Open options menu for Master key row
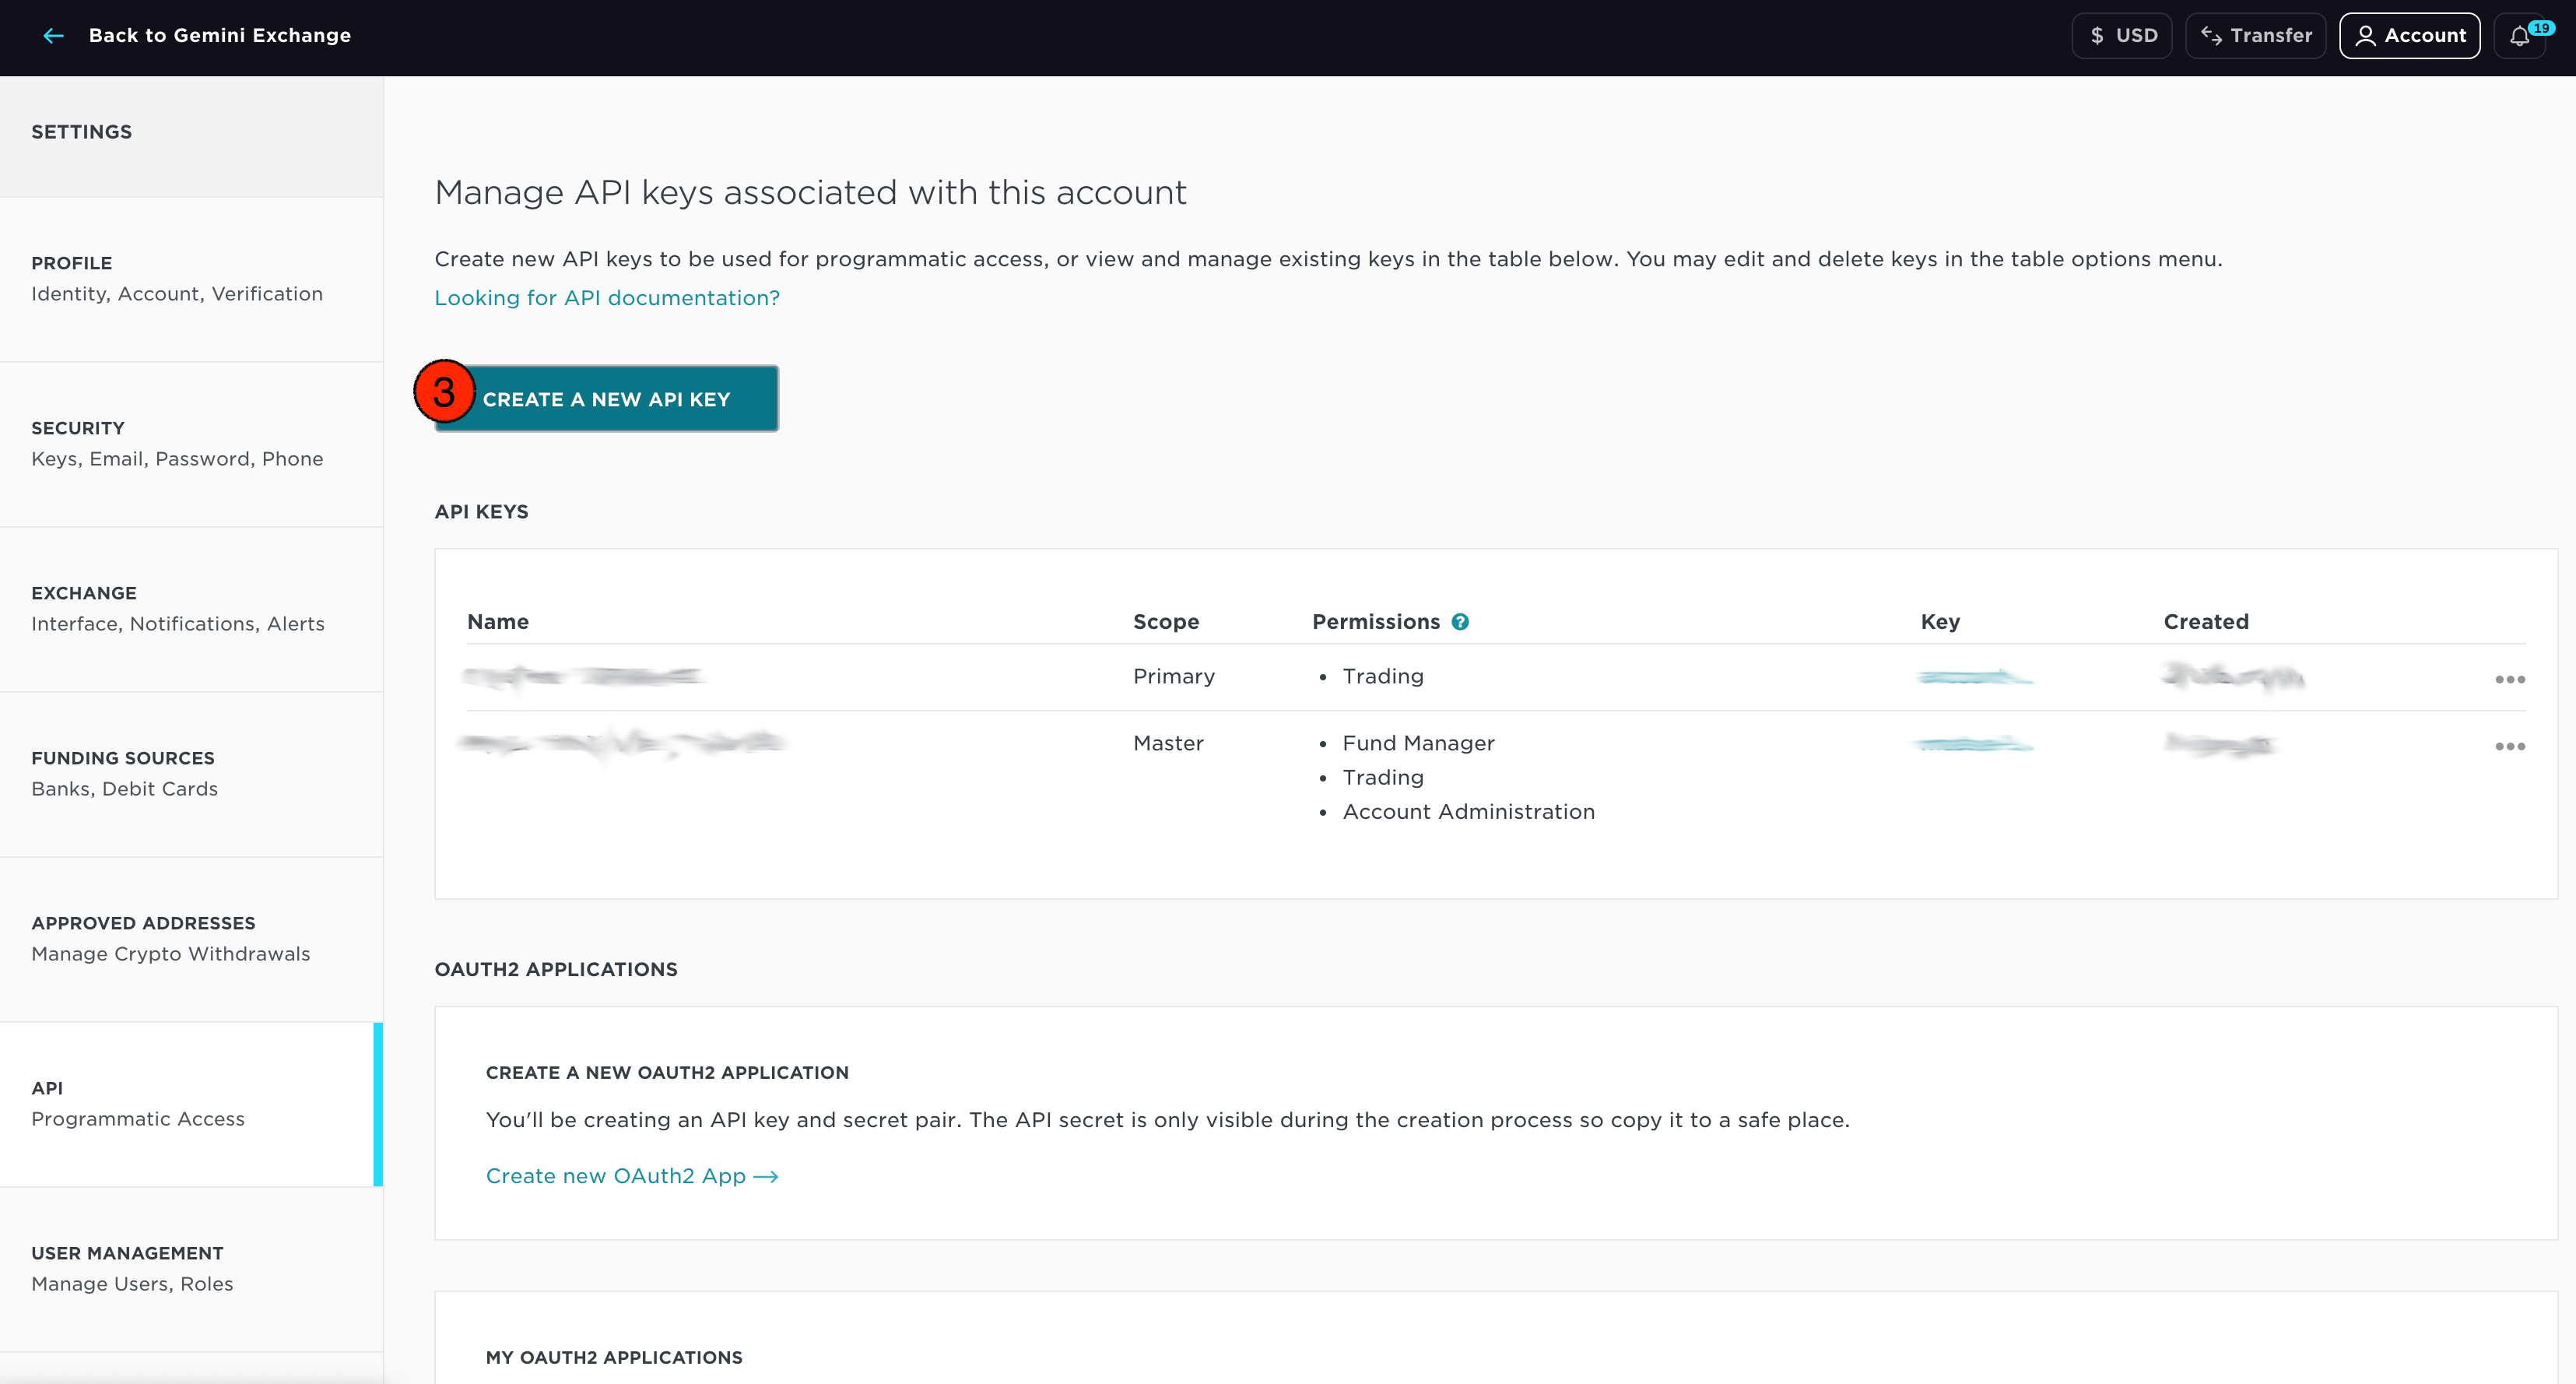 (2509, 746)
